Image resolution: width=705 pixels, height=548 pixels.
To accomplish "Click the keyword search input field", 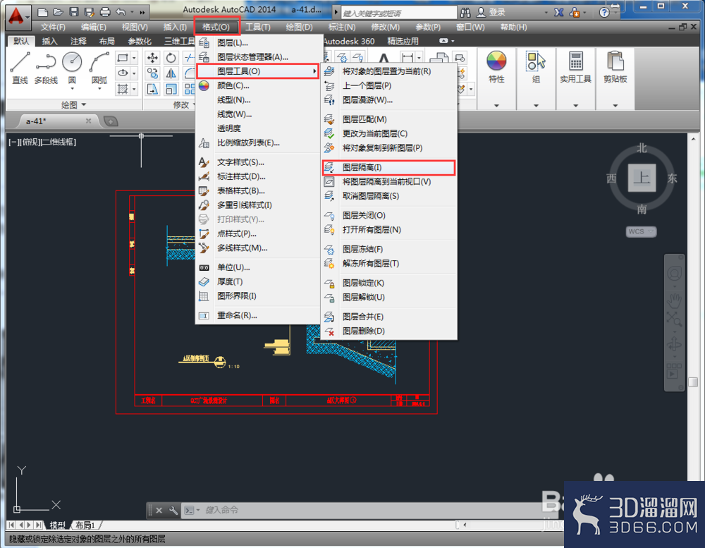I will pos(398,13).
